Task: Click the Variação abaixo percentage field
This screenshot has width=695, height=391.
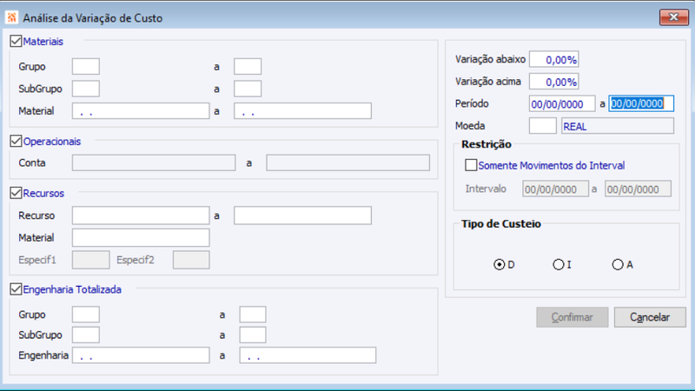Action: (554, 59)
